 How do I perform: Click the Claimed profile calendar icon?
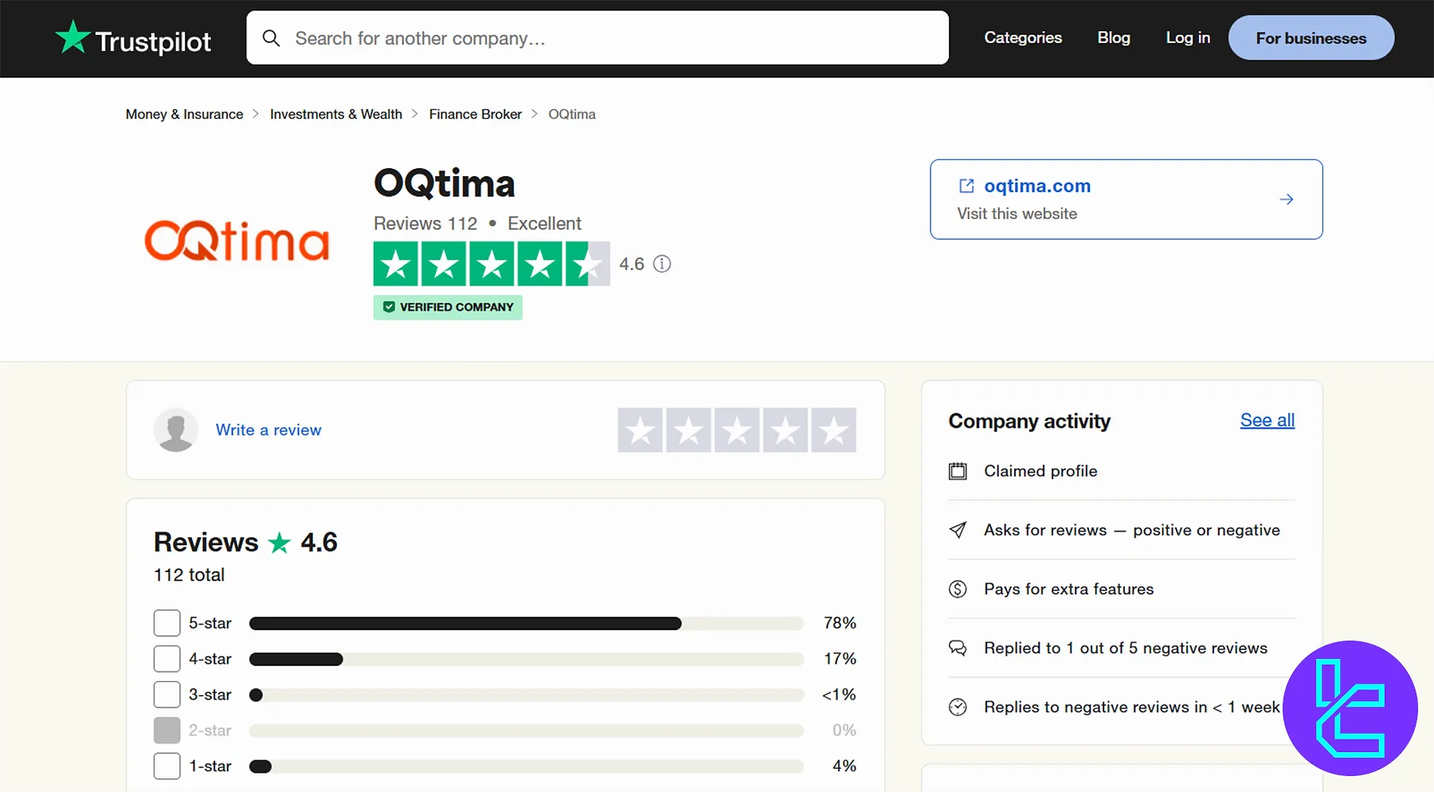[x=958, y=471]
